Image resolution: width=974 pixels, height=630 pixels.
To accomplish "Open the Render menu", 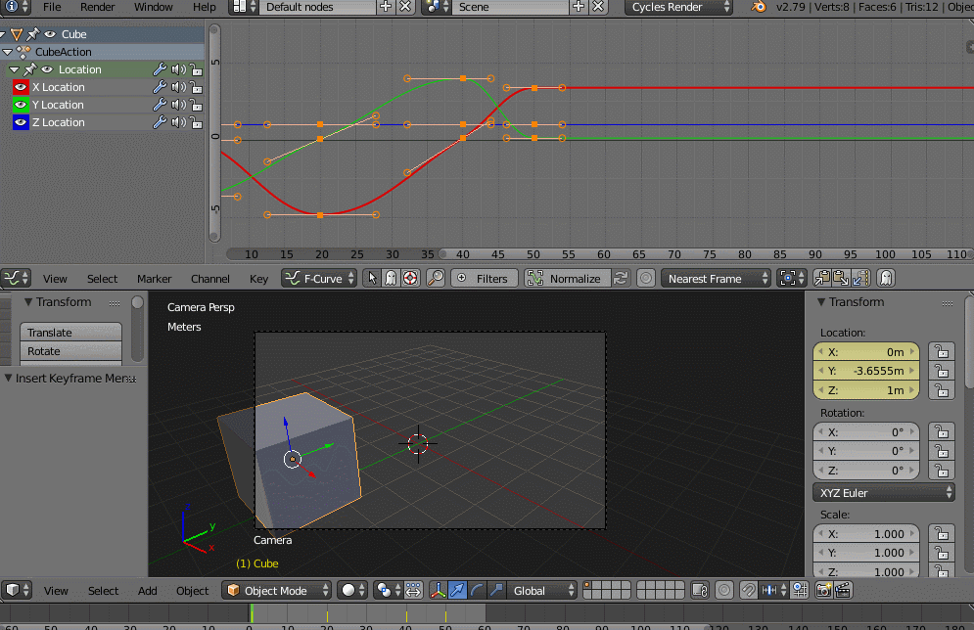I will click(97, 7).
